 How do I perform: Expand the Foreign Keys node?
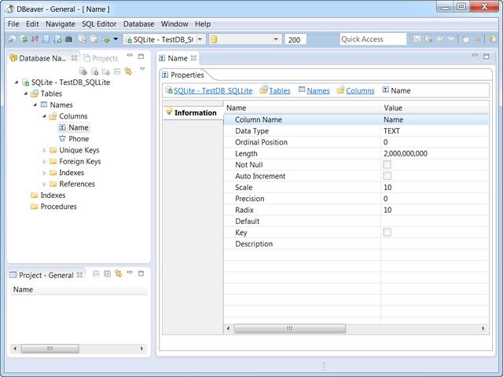click(44, 162)
